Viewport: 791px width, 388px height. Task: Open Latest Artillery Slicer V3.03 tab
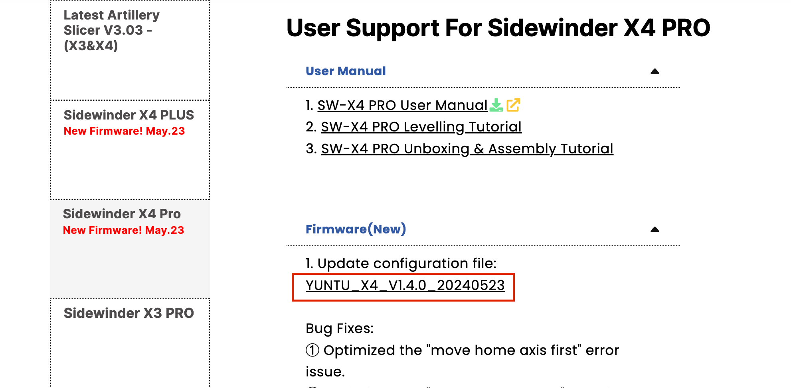pos(111,31)
